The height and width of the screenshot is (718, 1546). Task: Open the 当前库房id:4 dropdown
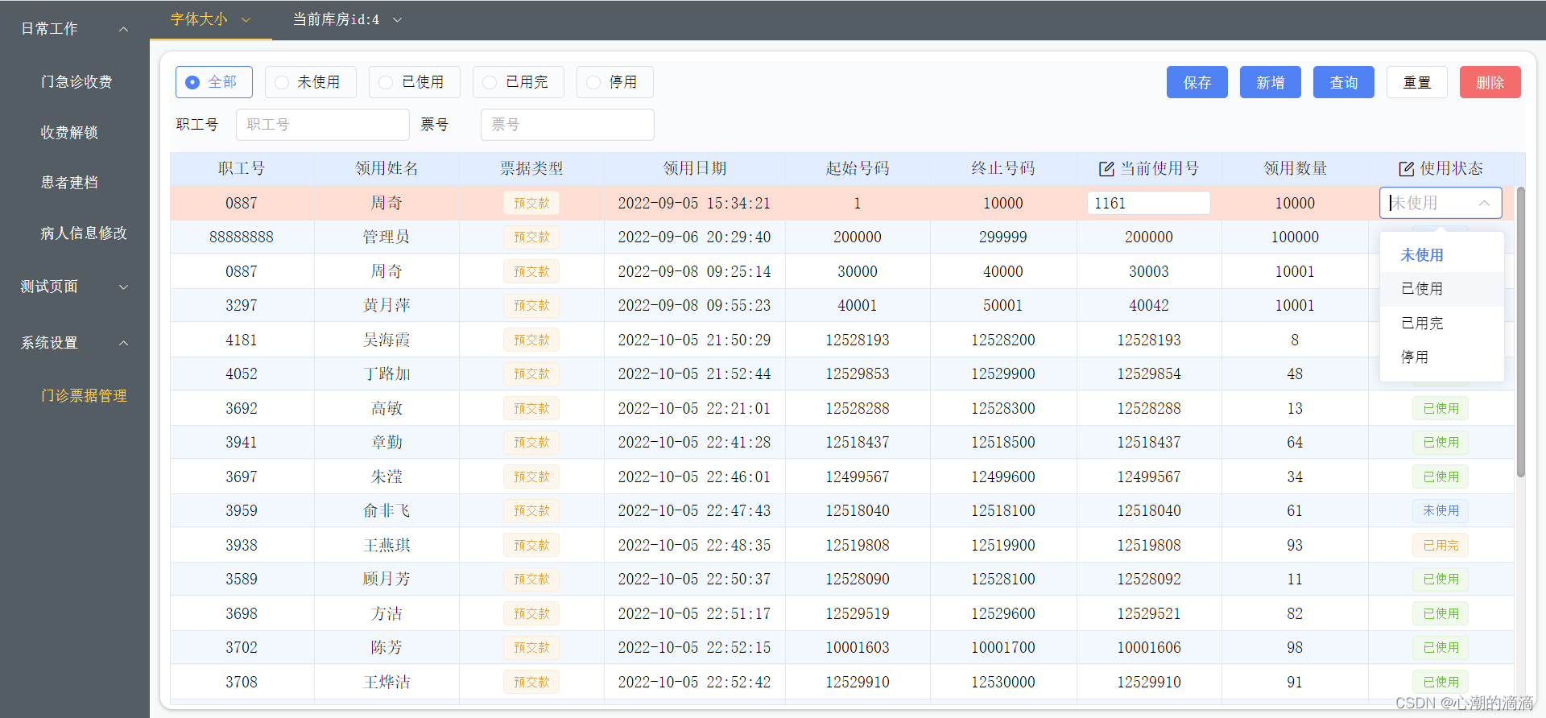tap(347, 19)
